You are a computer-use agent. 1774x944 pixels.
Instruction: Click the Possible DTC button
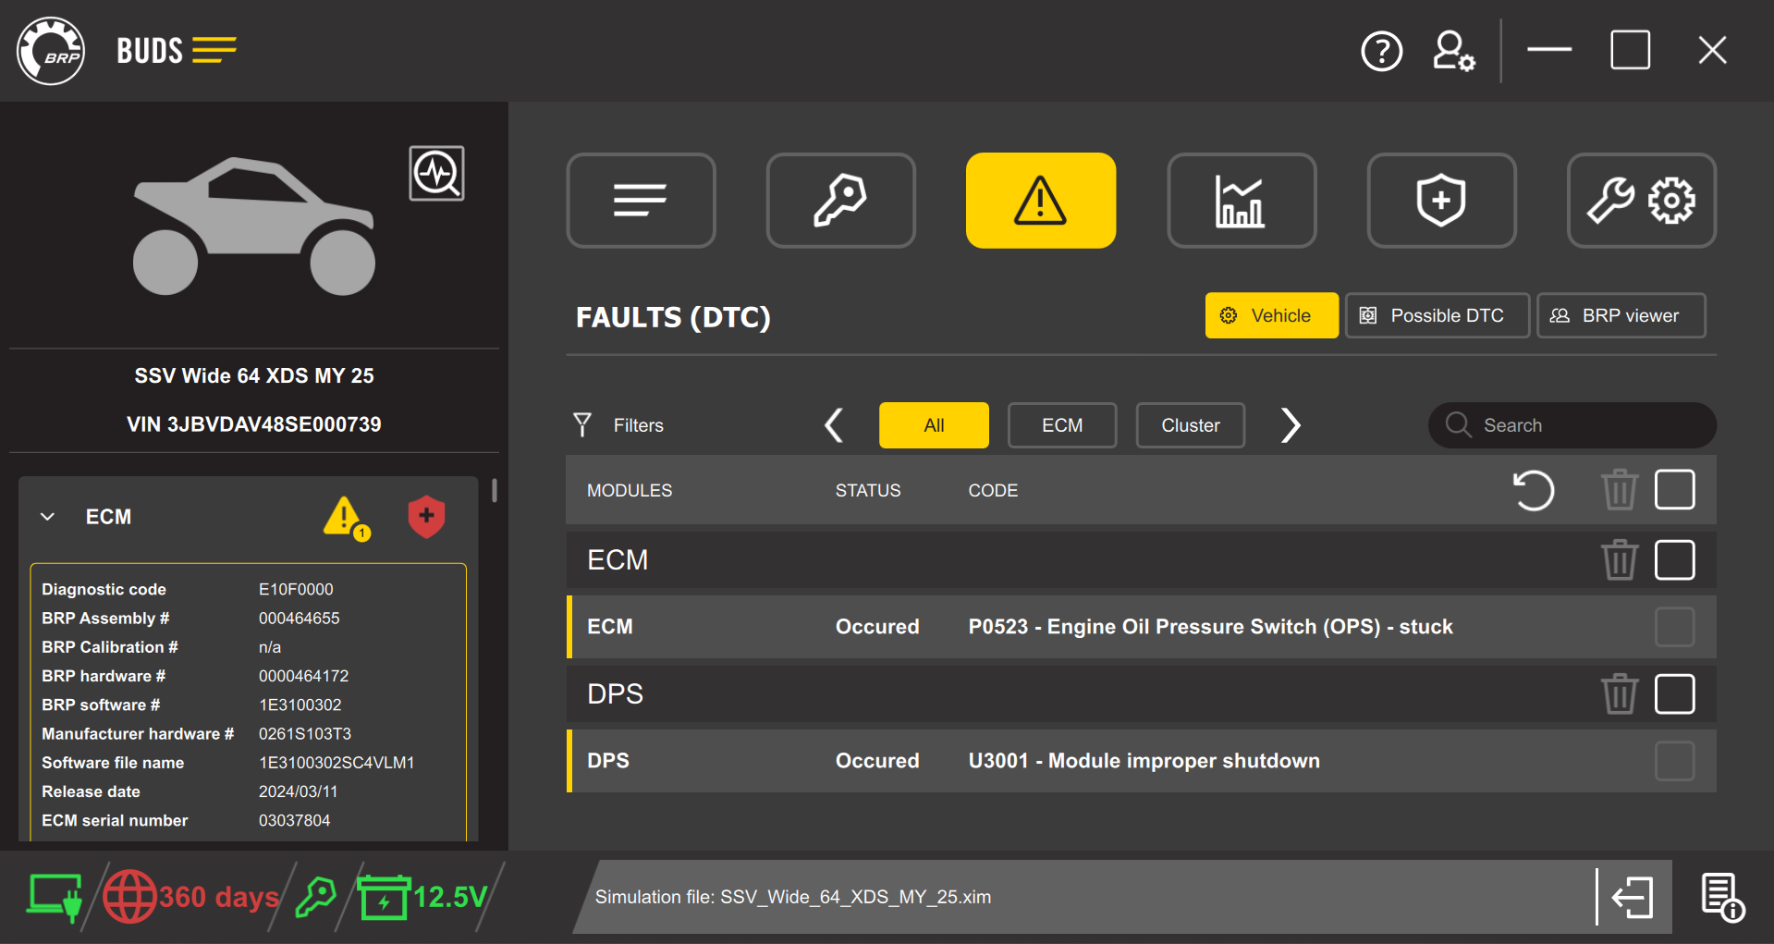coord(1437,315)
